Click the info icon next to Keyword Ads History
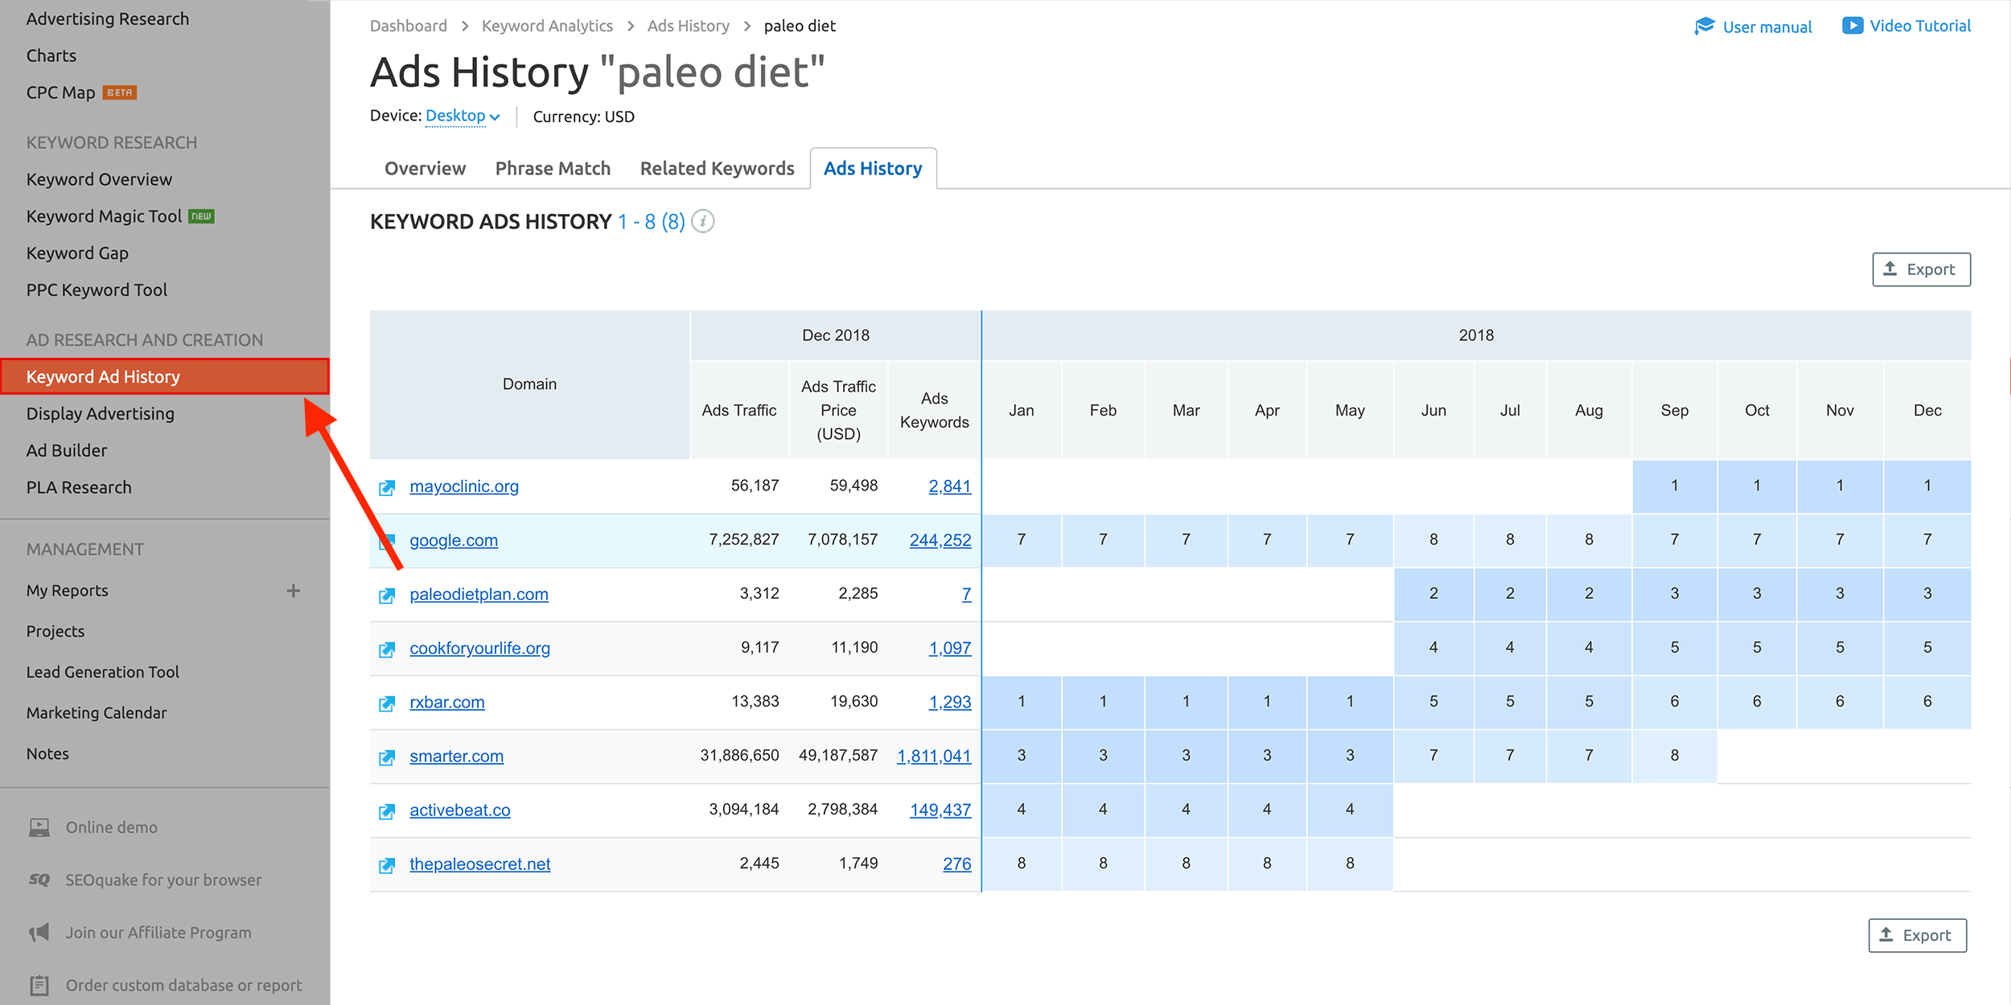Image resolution: width=2011 pixels, height=1005 pixels. [703, 221]
